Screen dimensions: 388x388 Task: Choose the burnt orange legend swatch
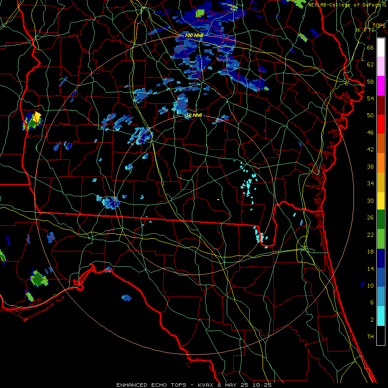381,143
